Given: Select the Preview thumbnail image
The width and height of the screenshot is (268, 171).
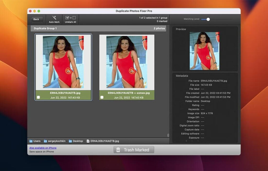Looking at the screenshot, I should coord(205,50).
